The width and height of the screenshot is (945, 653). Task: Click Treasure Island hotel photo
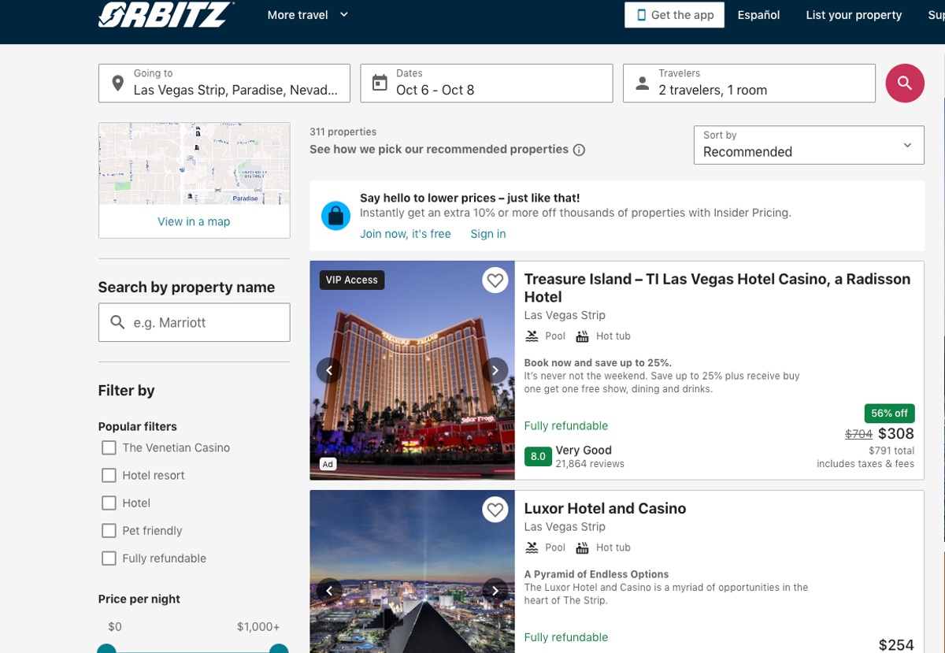pos(413,370)
